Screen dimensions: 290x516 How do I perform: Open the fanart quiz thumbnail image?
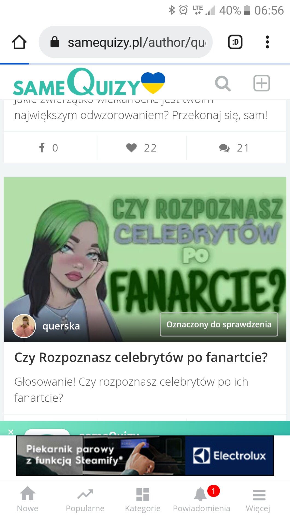pos(145,259)
